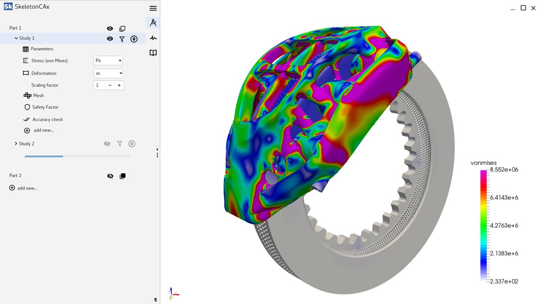Increase scaling factor with plus button

(x=119, y=85)
